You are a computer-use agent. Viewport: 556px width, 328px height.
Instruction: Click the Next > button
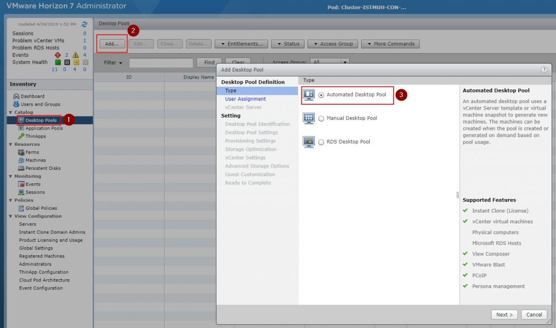coord(504,314)
